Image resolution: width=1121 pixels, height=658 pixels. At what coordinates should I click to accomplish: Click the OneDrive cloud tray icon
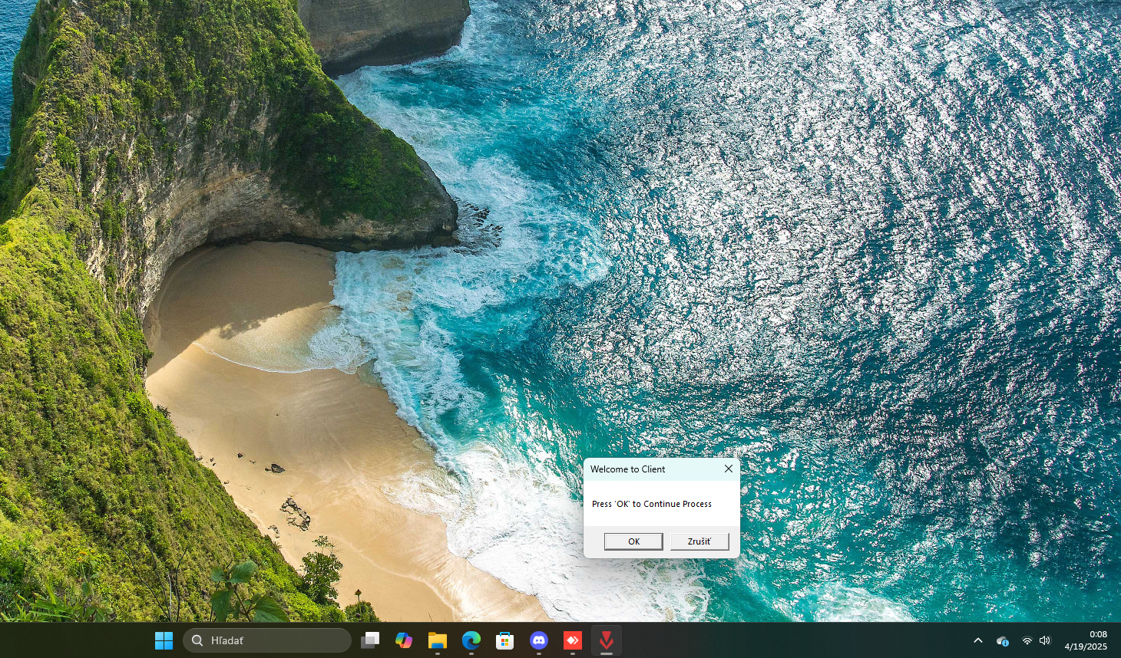(1002, 640)
